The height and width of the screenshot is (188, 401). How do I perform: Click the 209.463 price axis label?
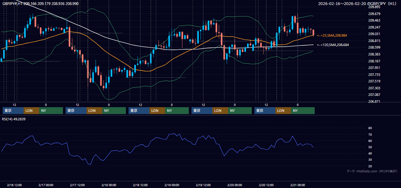(x=374, y=20)
